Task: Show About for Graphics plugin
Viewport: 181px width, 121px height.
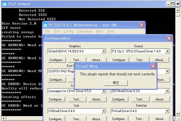Action: click(97, 60)
